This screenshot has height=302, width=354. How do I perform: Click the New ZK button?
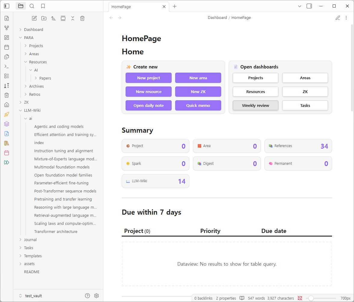tap(198, 92)
